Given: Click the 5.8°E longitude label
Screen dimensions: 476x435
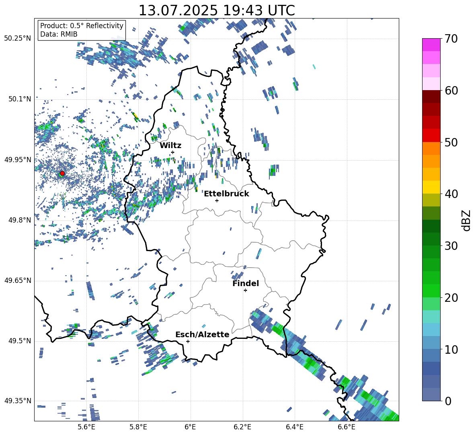Looking at the screenshot, I should [138, 427].
